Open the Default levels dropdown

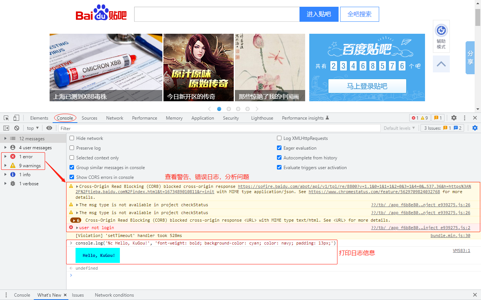(399, 128)
